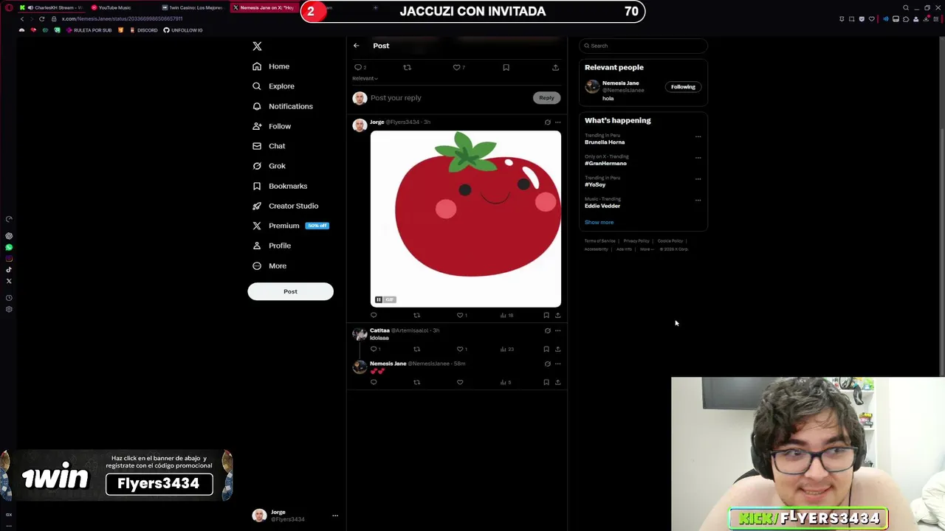Image resolution: width=945 pixels, height=531 pixels.
Task: Bookmark Catitaa's comment
Action: point(546,349)
